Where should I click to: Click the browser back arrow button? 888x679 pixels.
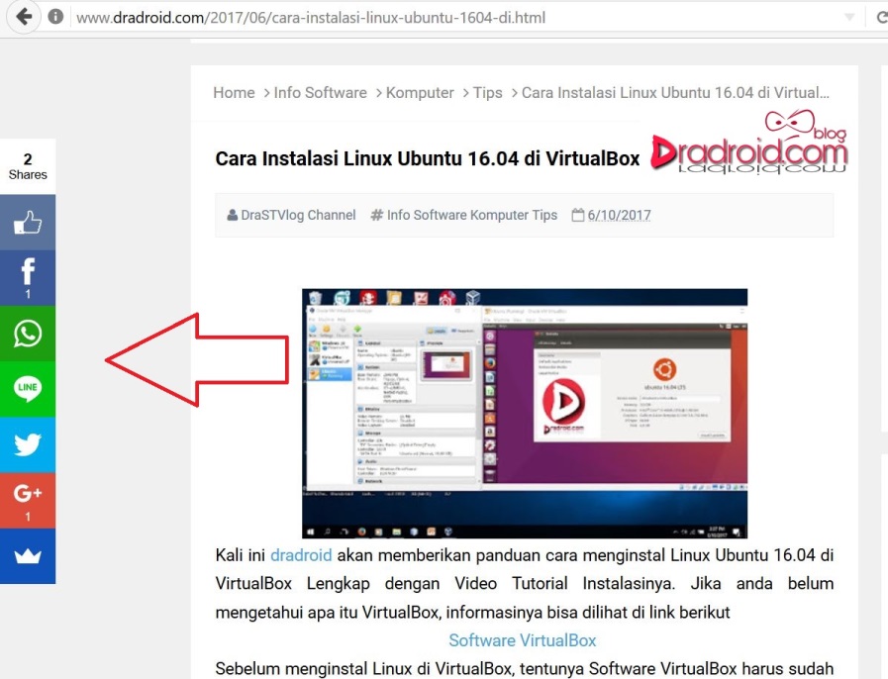coord(24,17)
